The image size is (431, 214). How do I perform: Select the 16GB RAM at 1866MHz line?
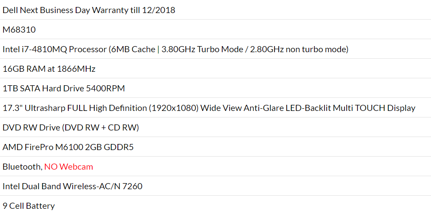(x=49, y=69)
